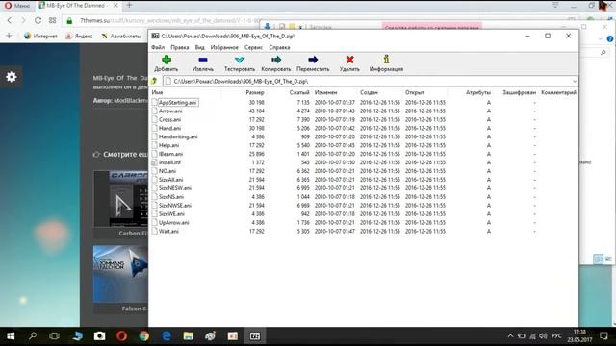616x346 pixels.
Task: Select the IBeam.ani file
Action: click(x=170, y=154)
